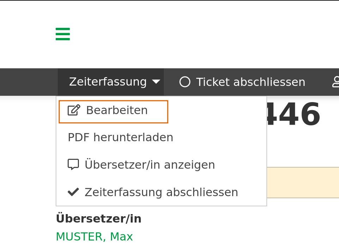Click the checkmark icon next to Zeiterfassung abschliessen
The image size is (339, 250).
73,192
